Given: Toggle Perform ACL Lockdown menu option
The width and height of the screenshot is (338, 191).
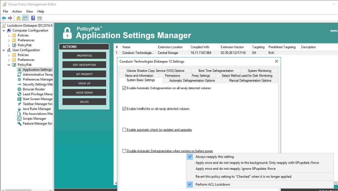Looking at the screenshot, I should pyautogui.click(x=260, y=184).
